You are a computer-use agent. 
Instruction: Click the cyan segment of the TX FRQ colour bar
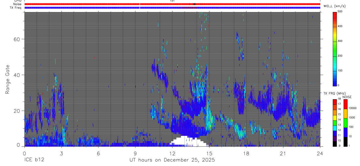pyautogui.click(x=335, y=129)
